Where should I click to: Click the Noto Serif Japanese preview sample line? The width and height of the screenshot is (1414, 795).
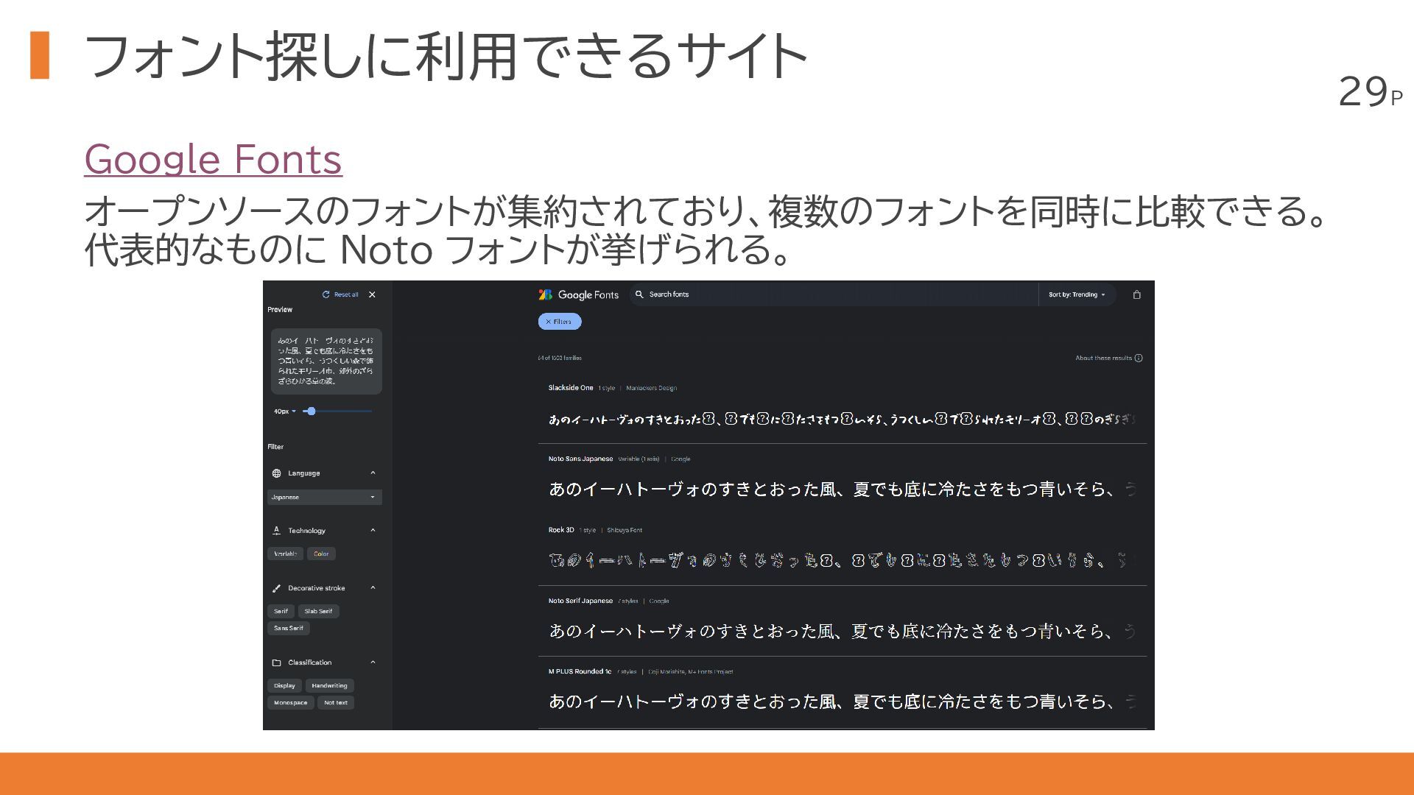click(x=843, y=631)
